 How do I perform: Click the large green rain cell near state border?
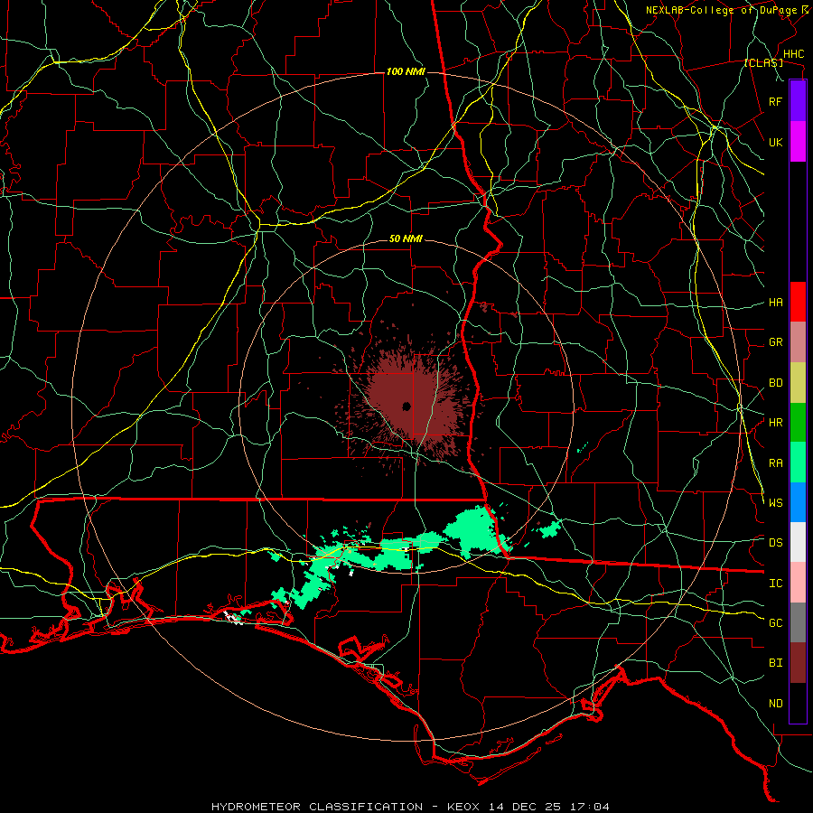point(472,531)
